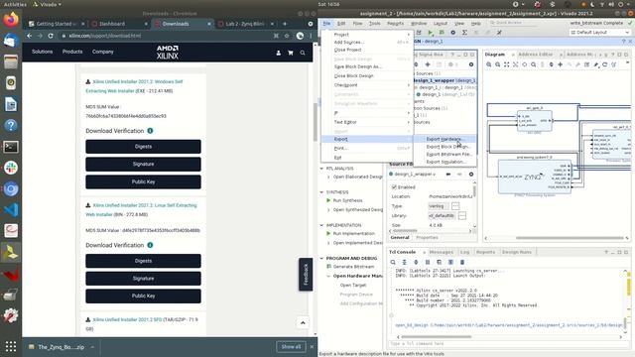The image size is (635, 357).
Task: Click Signature button under Linux installer
Action: tap(143, 279)
